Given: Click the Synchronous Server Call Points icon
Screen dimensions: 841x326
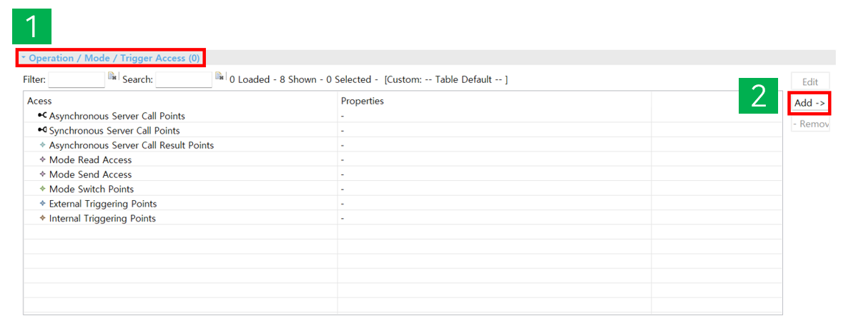Looking at the screenshot, I should click(x=42, y=130).
